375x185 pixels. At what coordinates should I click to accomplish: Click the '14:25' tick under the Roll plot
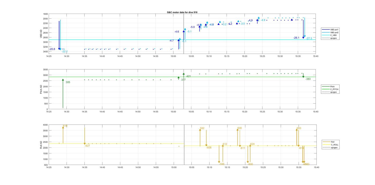click(49, 167)
